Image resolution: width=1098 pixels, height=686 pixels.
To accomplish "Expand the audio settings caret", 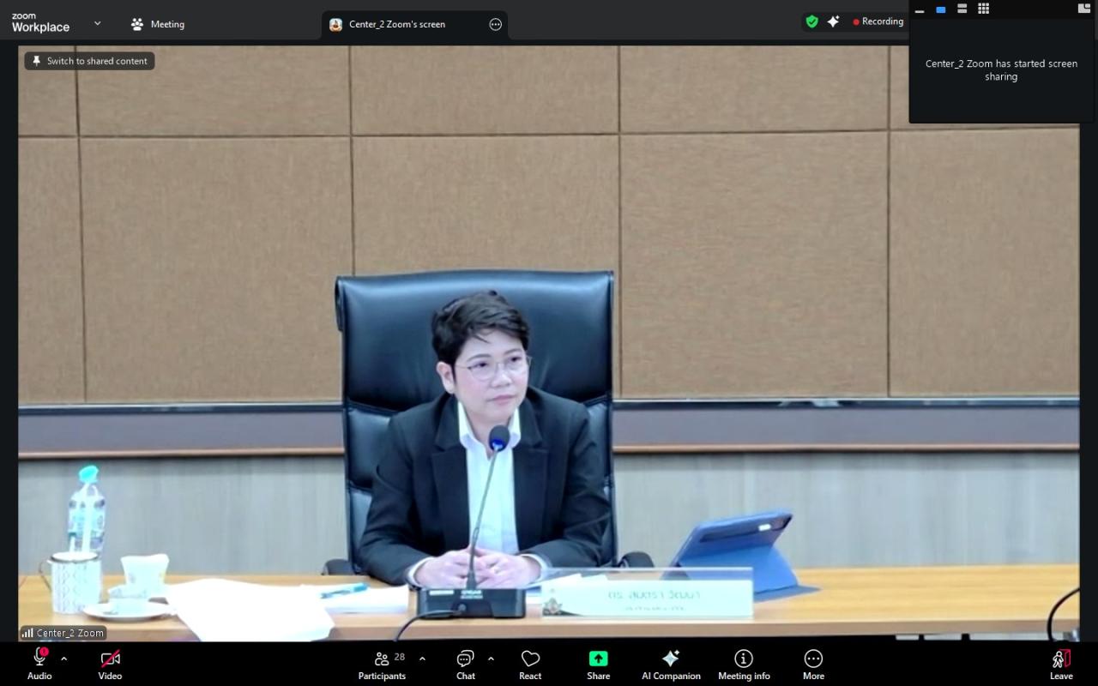I will pos(63,659).
